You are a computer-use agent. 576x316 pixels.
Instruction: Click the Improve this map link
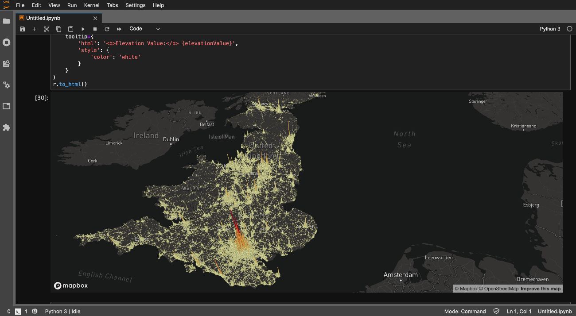point(541,289)
